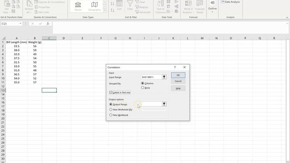
Task: Click Cancel in Correlation dialog
Action: click(x=178, y=81)
